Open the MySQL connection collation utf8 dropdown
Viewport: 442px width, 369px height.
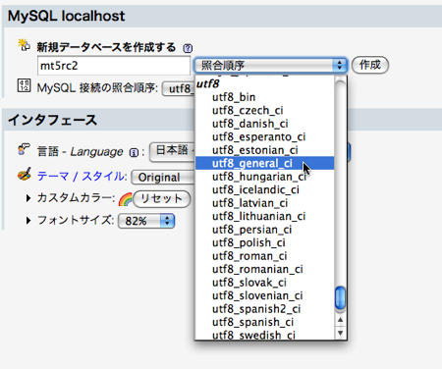[x=179, y=88]
